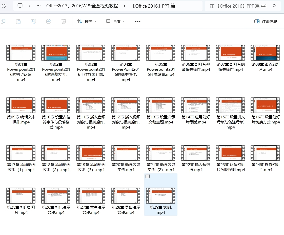Click file name 第09章 编辑文本操作.mp4
The width and height of the screenshot is (284, 235).
point(21,120)
